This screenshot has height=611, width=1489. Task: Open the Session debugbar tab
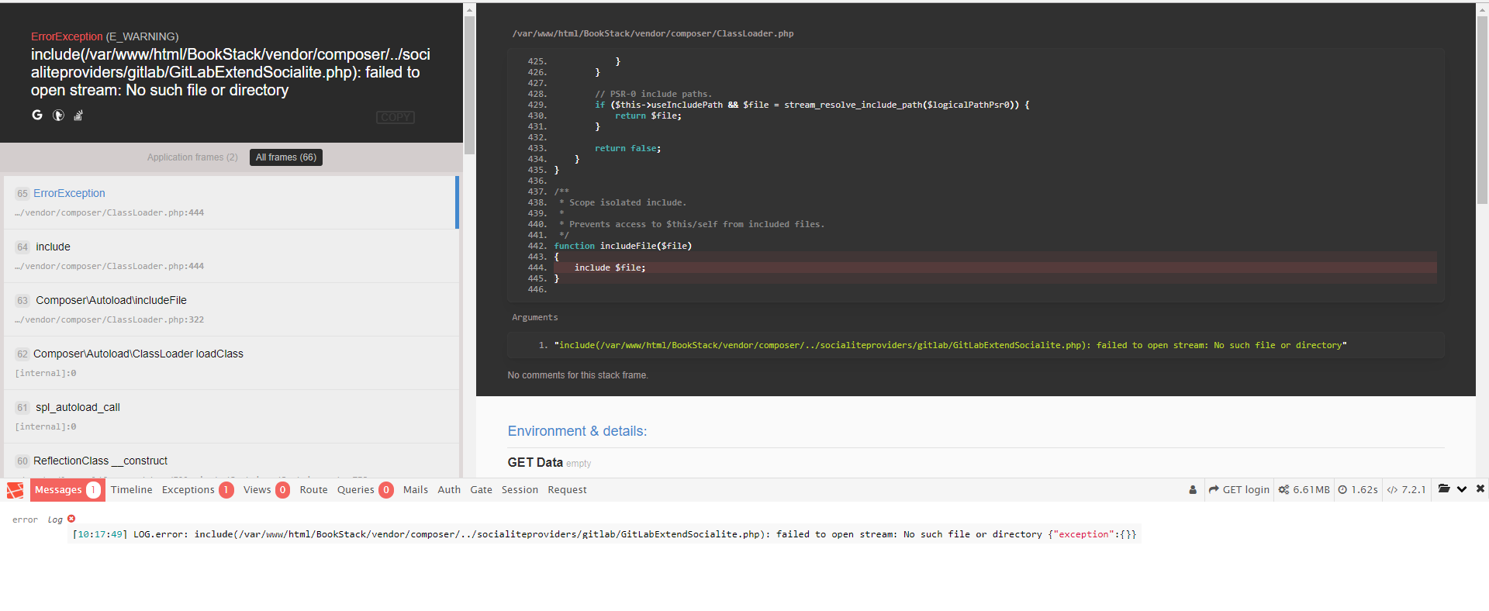[x=520, y=490]
